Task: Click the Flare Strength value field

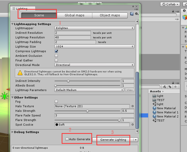Action: tap(128, 120)
